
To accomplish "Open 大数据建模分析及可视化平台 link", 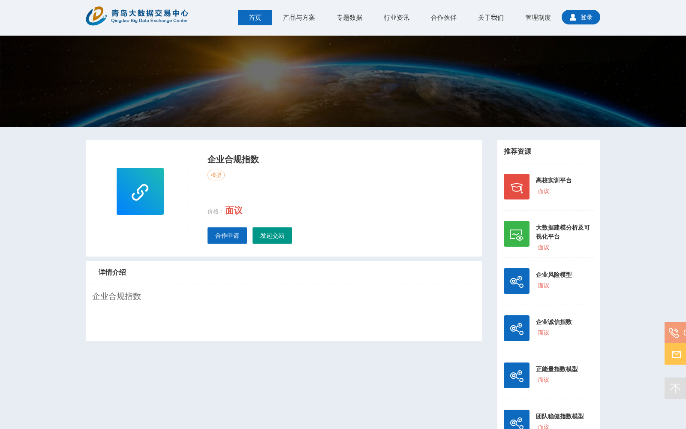I will 563,232.
